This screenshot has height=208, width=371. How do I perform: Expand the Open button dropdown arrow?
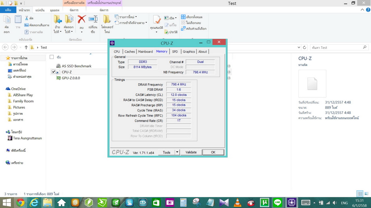(x=176, y=18)
